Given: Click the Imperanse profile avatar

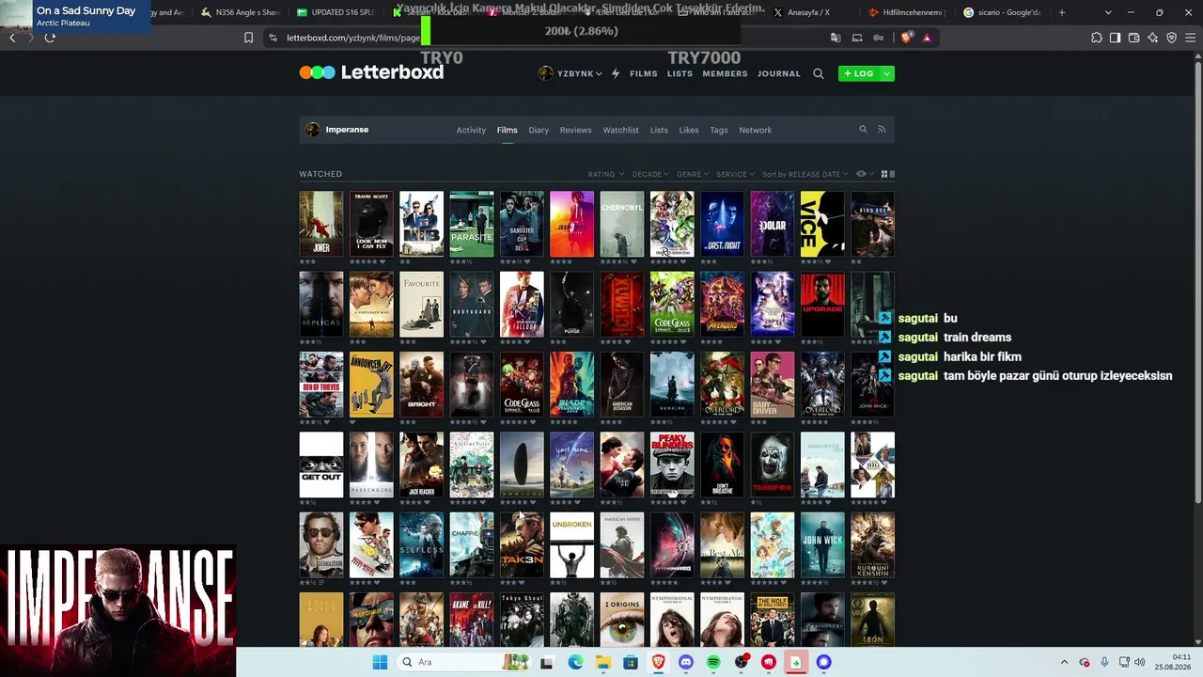Looking at the screenshot, I should click(x=313, y=130).
